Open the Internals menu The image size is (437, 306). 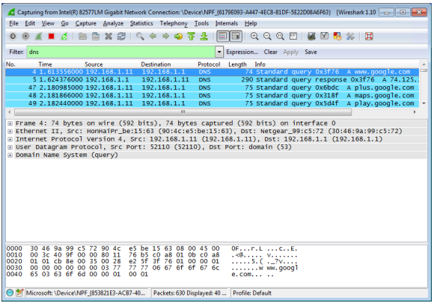click(227, 23)
